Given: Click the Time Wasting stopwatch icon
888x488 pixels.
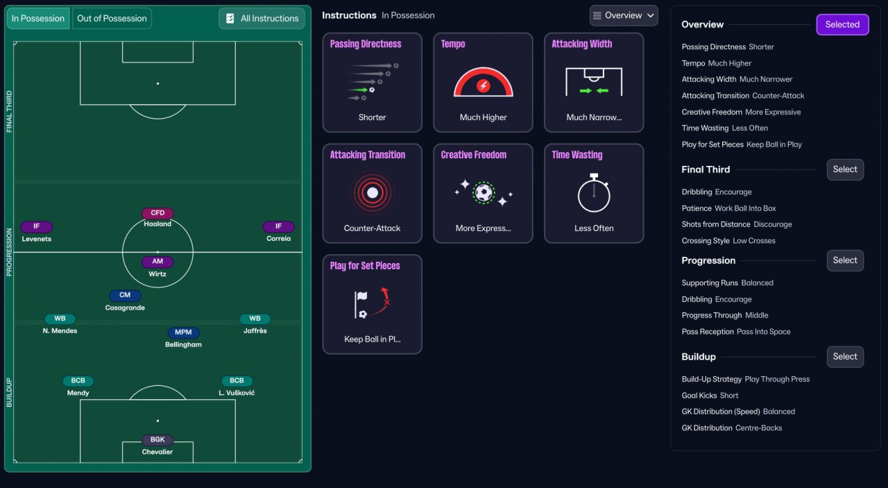Looking at the screenshot, I should click(x=594, y=193).
